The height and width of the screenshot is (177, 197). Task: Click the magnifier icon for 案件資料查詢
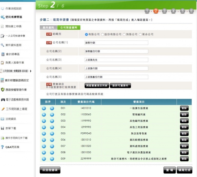3,45
